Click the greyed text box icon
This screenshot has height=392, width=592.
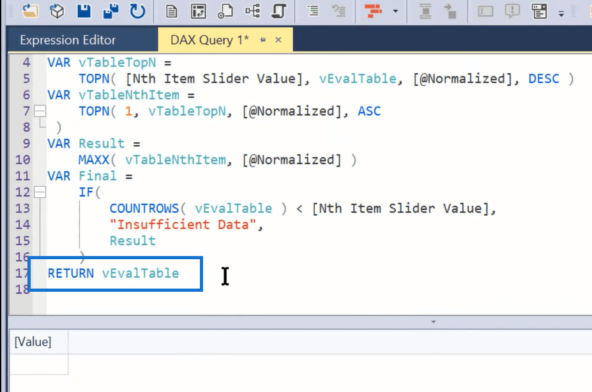point(485,11)
